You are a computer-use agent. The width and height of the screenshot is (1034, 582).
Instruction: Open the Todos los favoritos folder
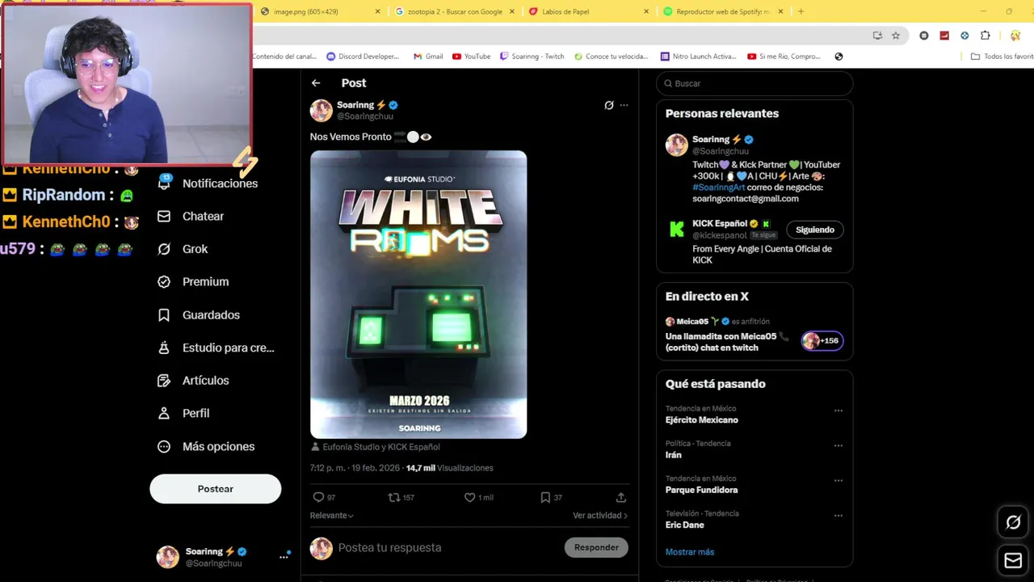1002,57
